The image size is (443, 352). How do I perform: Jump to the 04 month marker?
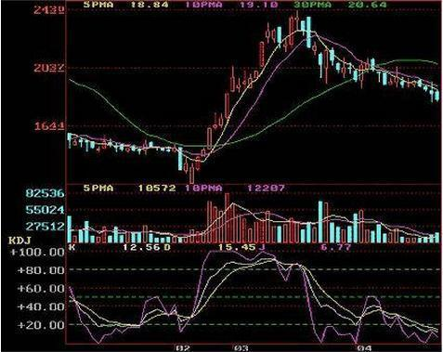(364, 348)
